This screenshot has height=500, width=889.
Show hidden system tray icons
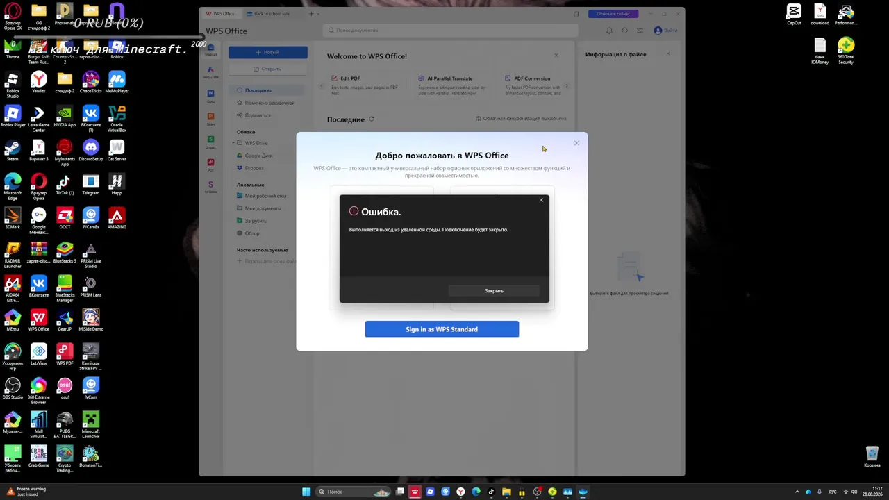[x=797, y=492]
